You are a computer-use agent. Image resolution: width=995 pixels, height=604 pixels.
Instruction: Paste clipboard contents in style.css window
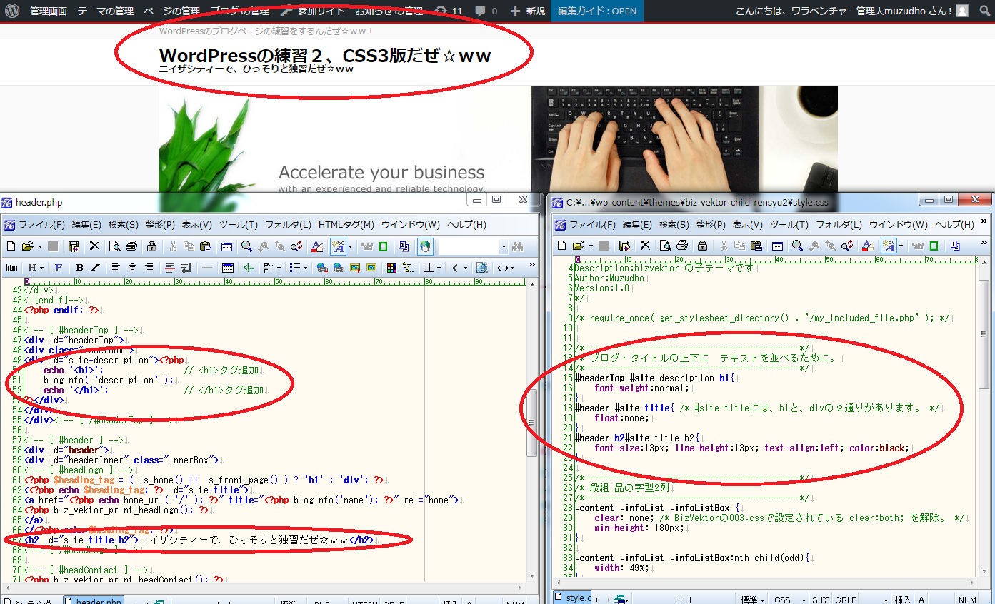coord(756,246)
